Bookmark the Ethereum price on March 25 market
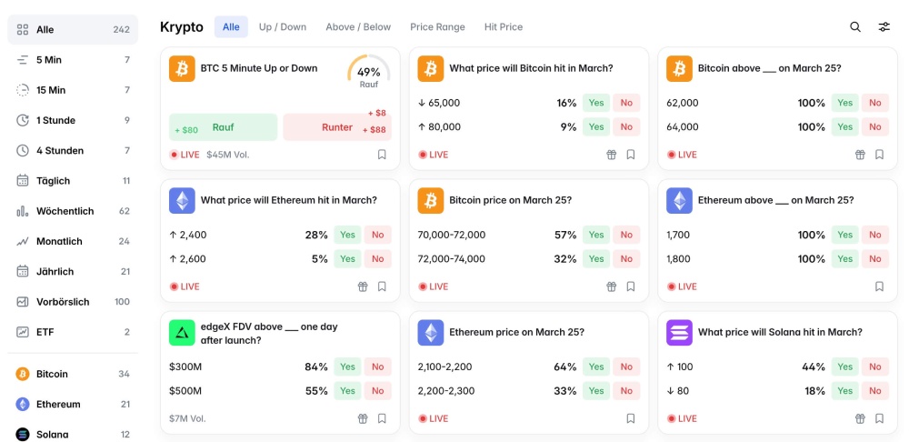This screenshot has height=442, width=909. click(x=631, y=418)
